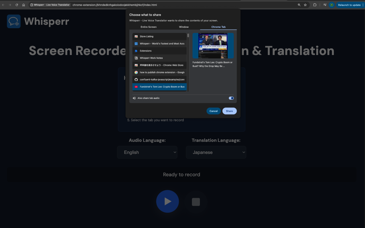Click the Share button

coord(230,111)
